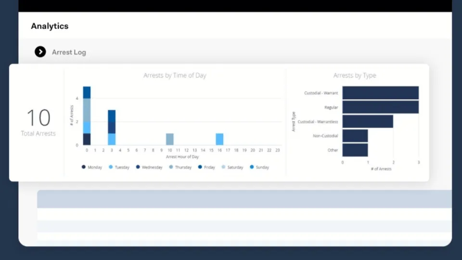Click the Custodial - Warrant category label
The width and height of the screenshot is (462, 260).
321,93
